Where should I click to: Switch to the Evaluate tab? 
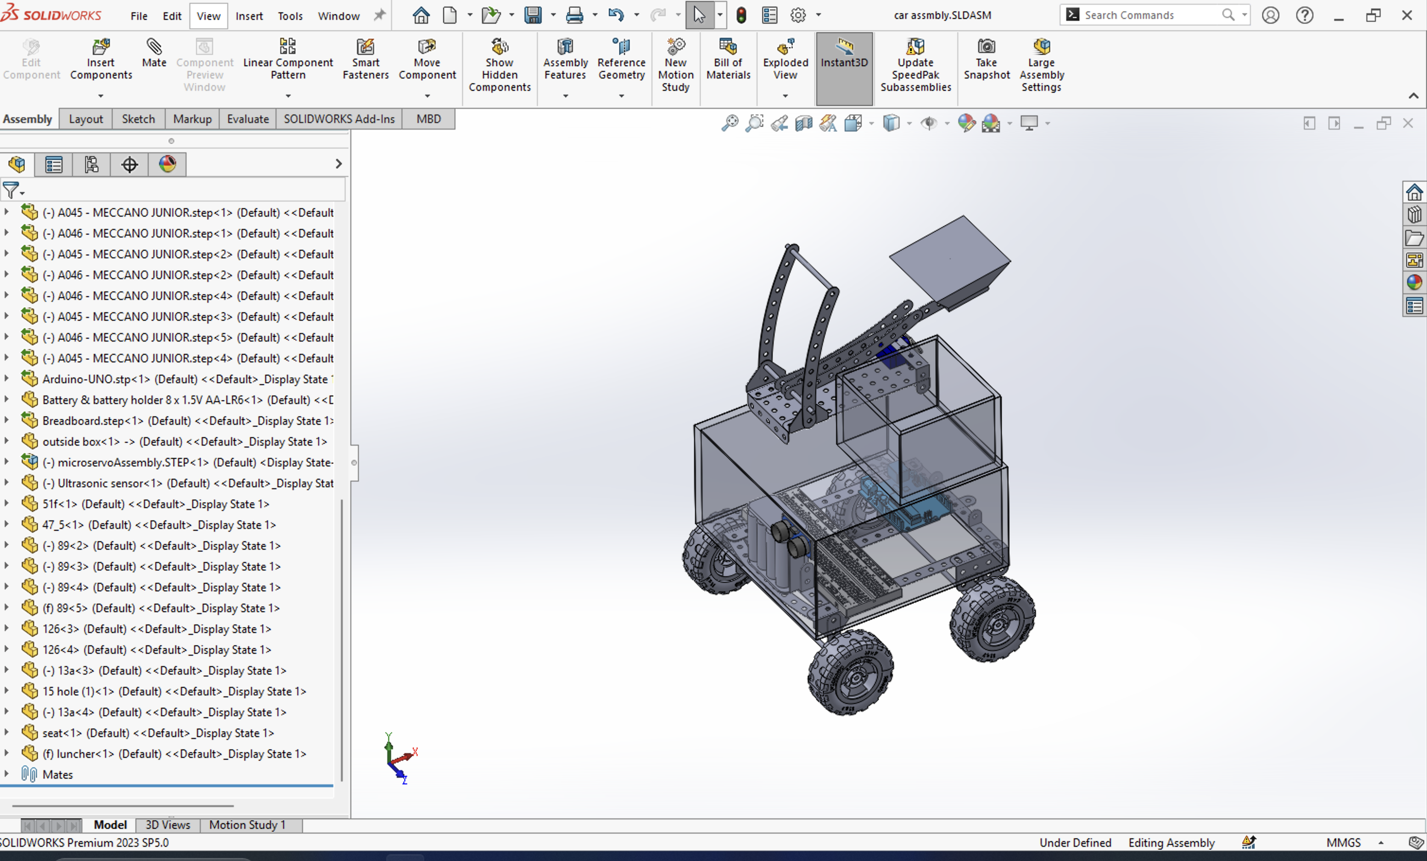247,119
